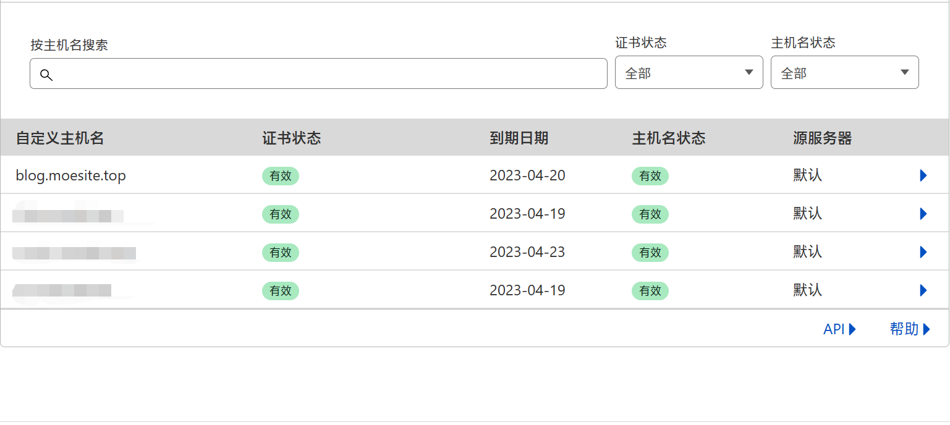Open the 证书状态 filter dropdown
Image resolution: width=950 pixels, height=425 pixels.
689,72
